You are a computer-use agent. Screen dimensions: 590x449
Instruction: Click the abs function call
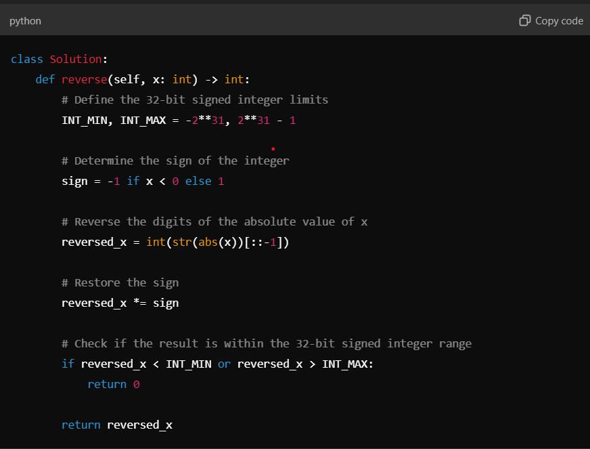tap(207, 242)
